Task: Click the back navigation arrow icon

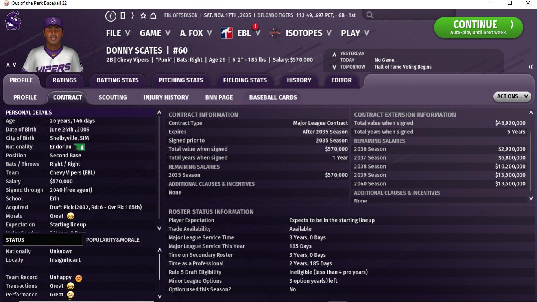Action: pos(111,16)
